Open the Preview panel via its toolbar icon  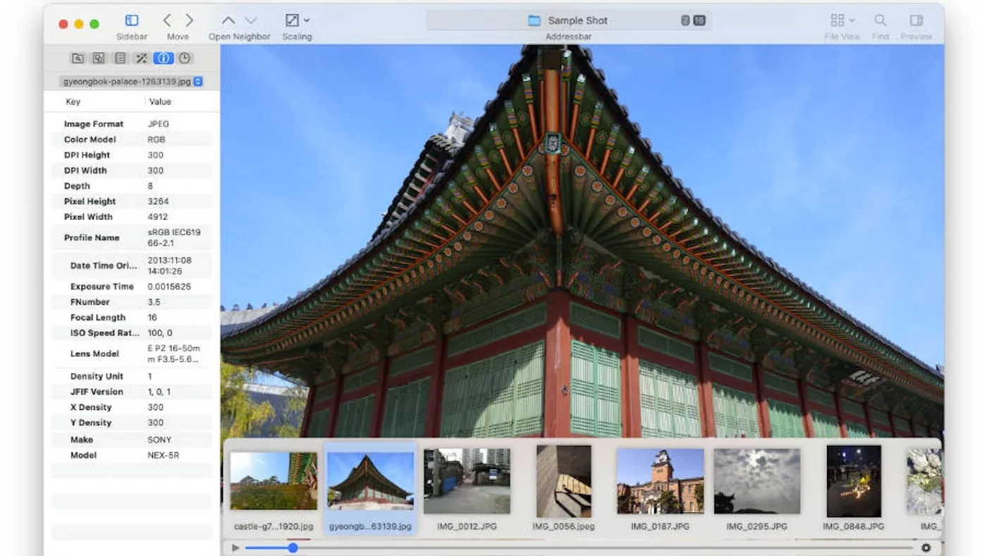click(x=916, y=20)
